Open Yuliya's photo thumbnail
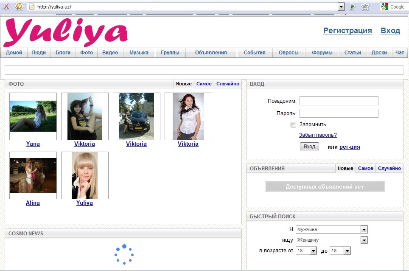Screen dimensions: 409x271 click(x=85, y=175)
